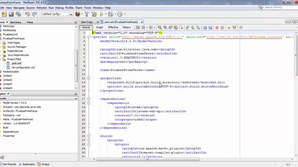298x167 pixels.
Task: Toggle the Source view button
Action: click(86, 27)
